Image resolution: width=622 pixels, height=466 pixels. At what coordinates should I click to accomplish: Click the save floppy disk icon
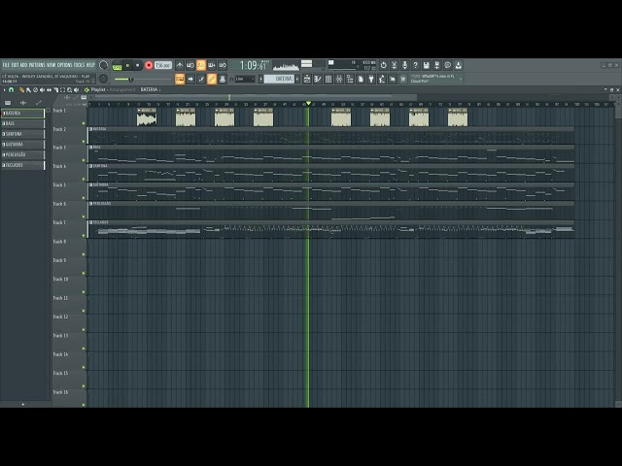(x=426, y=65)
